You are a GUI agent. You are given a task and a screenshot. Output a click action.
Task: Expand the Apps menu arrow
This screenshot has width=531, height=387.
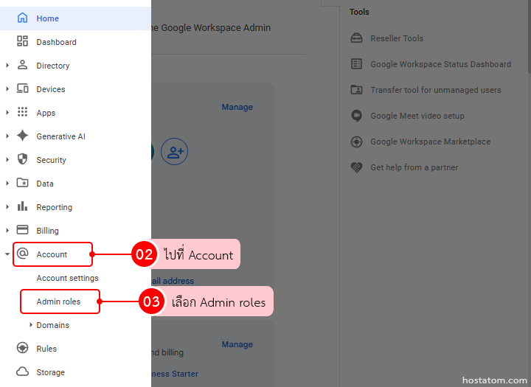coord(7,112)
